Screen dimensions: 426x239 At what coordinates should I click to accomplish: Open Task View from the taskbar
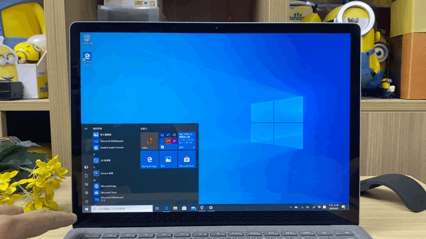[x=157, y=208]
